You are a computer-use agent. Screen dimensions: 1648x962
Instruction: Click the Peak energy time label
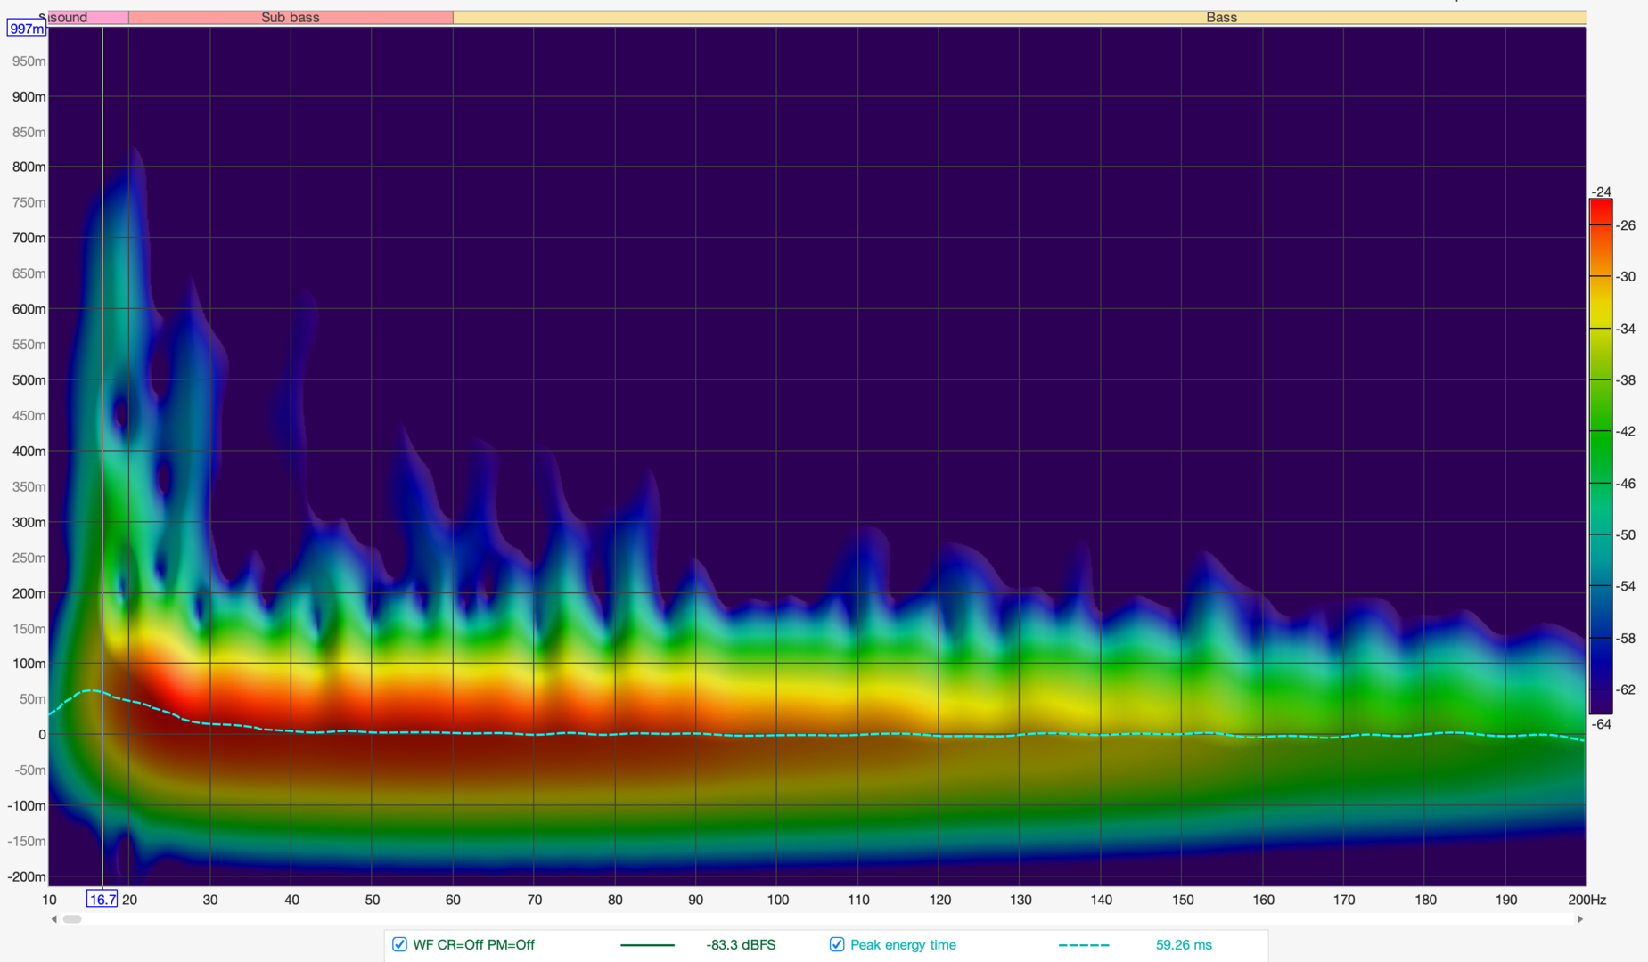(902, 945)
